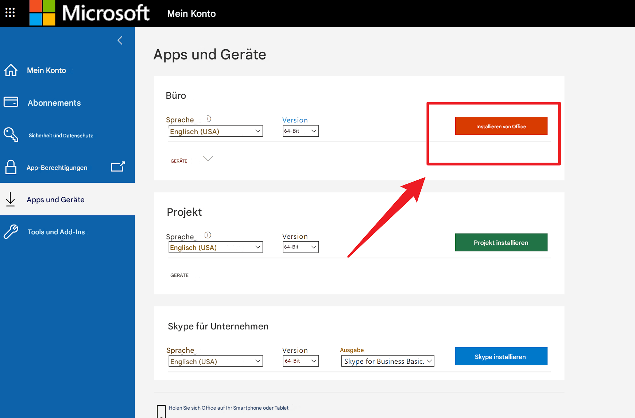This screenshot has height=418, width=635.
Task: Open the app launcher grid icon
Action: pyautogui.click(x=10, y=13)
